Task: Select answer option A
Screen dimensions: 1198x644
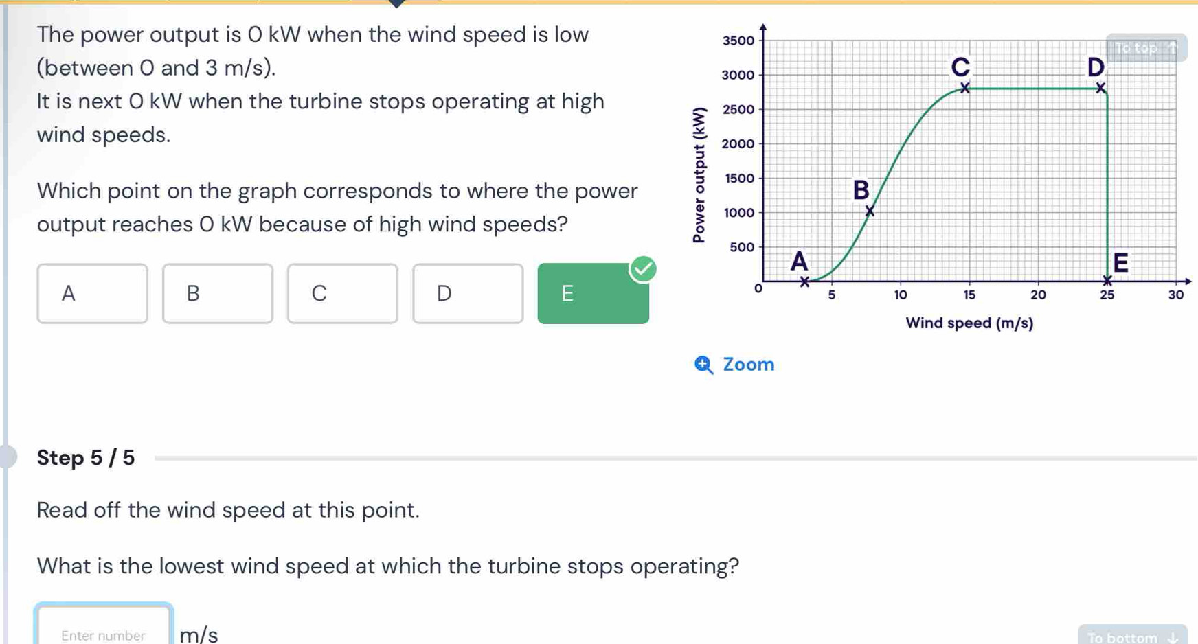Action: coord(92,294)
